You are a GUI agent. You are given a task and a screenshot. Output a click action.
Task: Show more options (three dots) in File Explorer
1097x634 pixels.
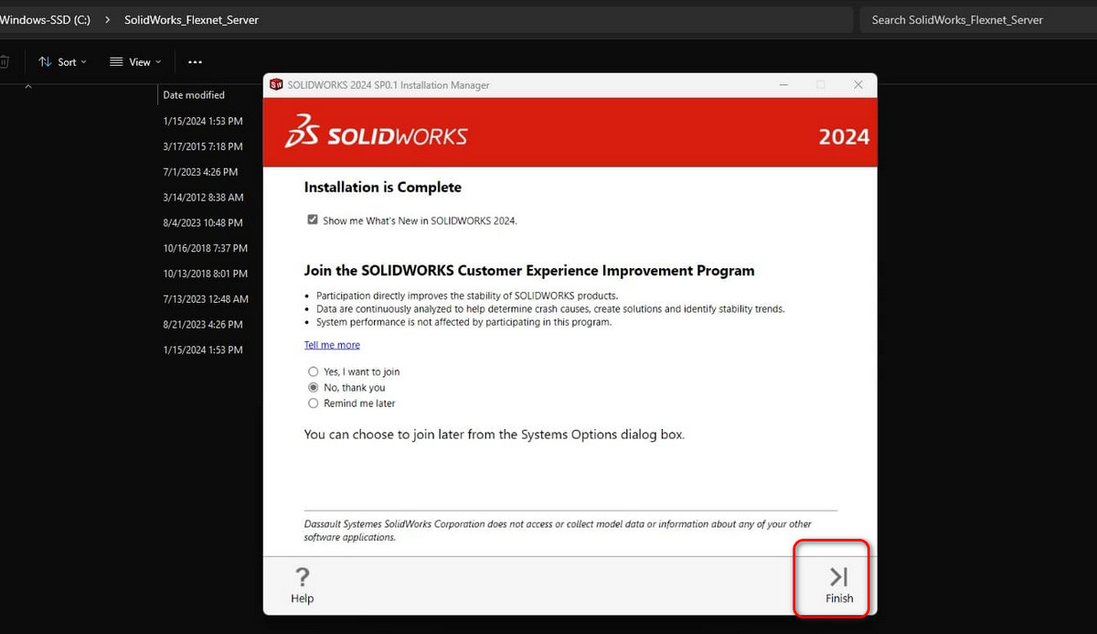click(x=195, y=62)
